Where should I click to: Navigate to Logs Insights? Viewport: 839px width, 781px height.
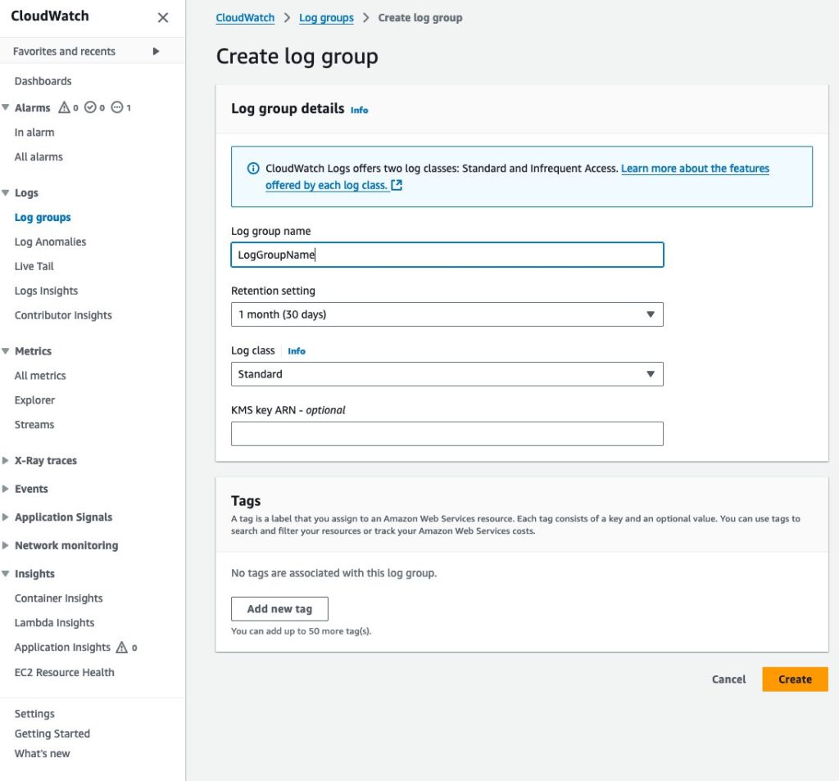click(46, 291)
